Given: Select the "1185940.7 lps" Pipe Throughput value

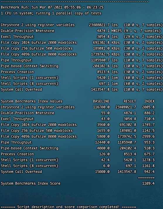Looking at the screenshot, I should tap(104, 60).
